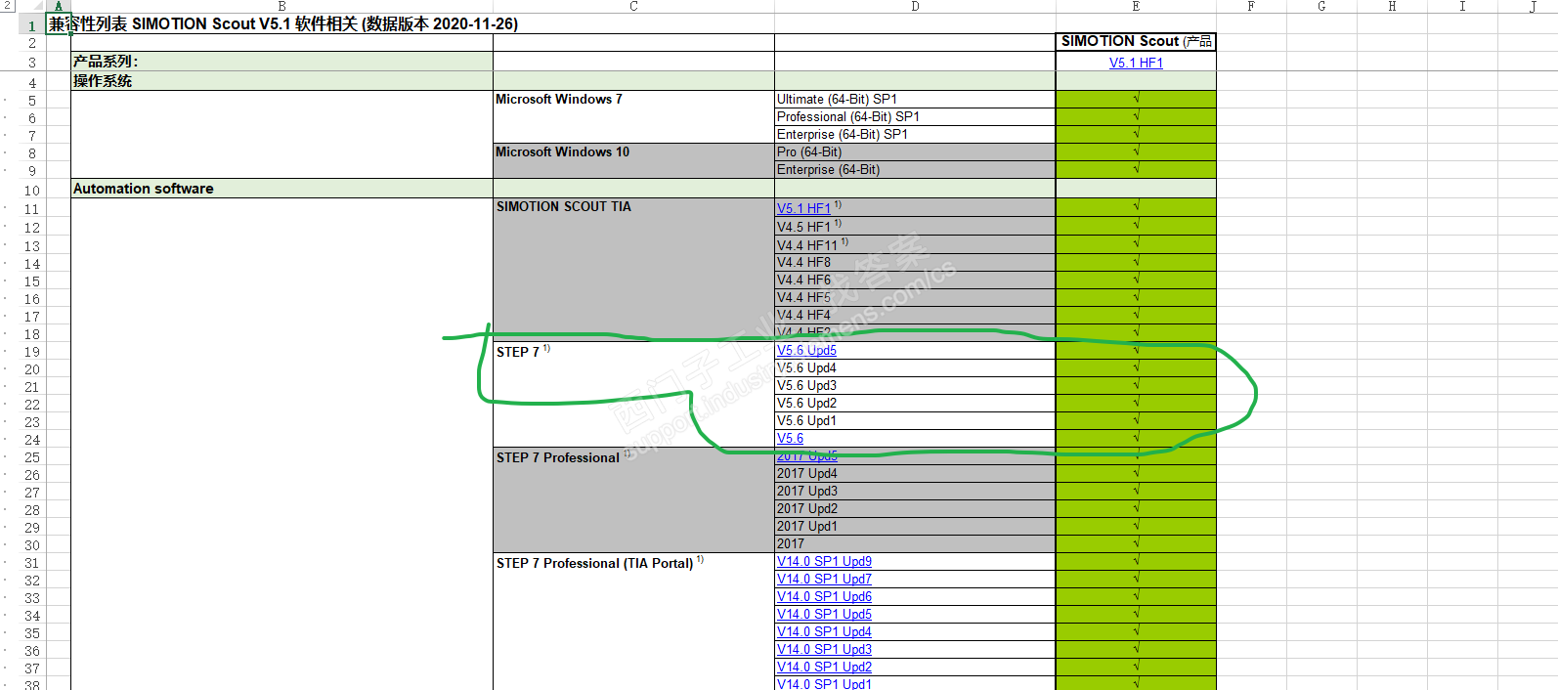
Task: Click the 'Microsoft Windows 7' cell
Action: coord(633,116)
